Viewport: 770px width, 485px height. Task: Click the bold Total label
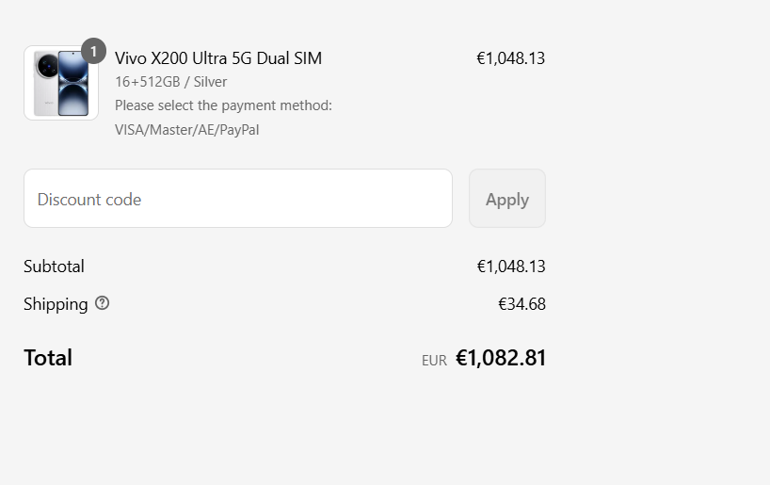(x=48, y=358)
